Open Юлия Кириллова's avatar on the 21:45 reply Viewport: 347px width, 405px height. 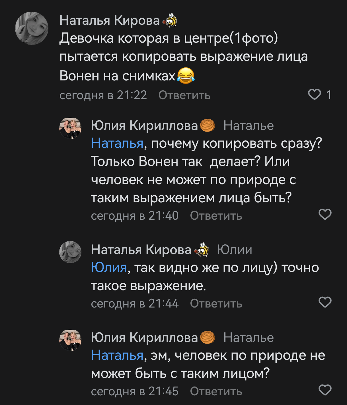[70, 340]
